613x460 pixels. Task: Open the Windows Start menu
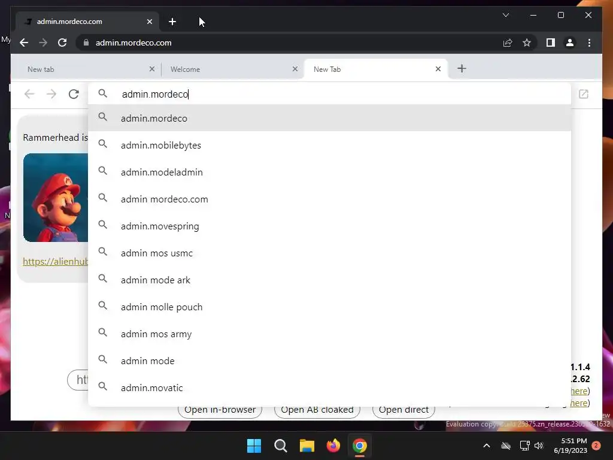click(x=254, y=446)
